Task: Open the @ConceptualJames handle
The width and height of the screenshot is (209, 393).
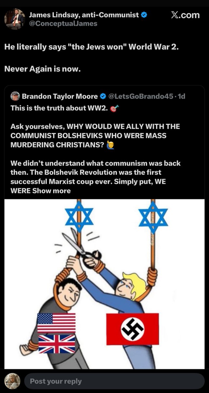Action: (63, 24)
